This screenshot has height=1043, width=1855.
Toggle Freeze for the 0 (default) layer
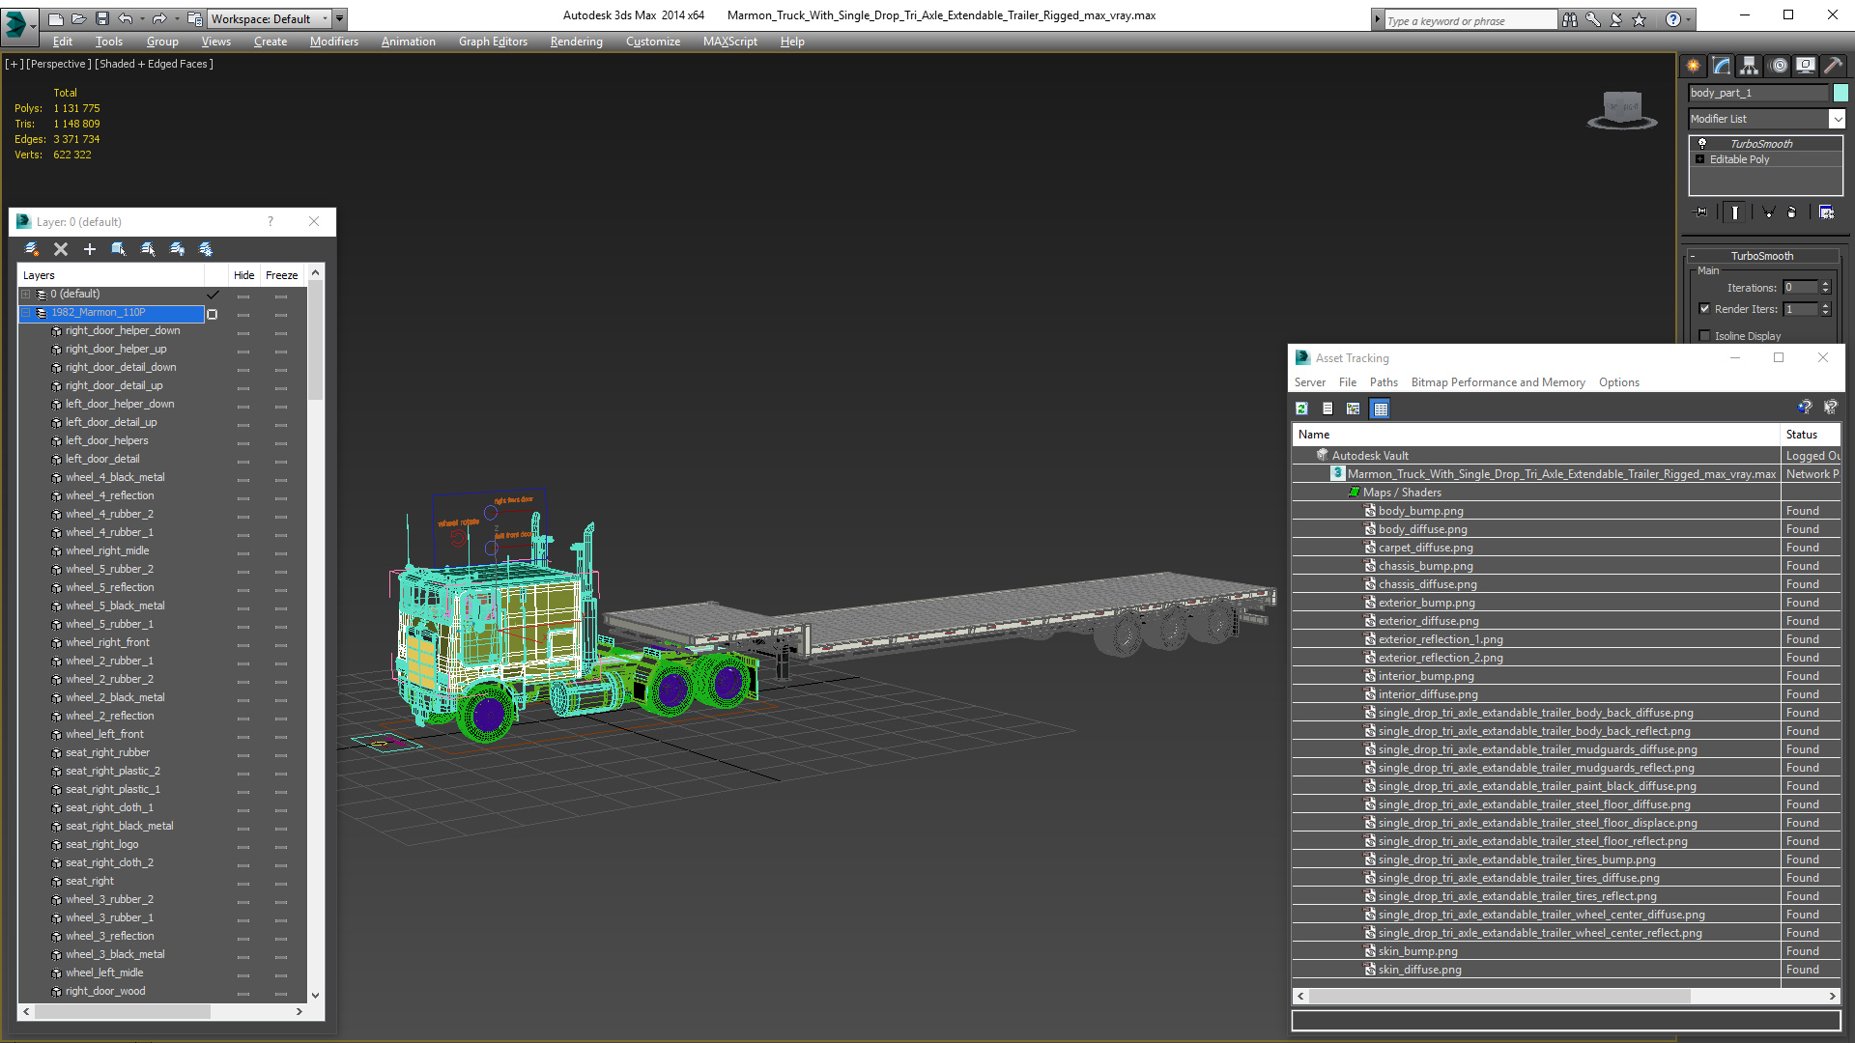coord(281,295)
